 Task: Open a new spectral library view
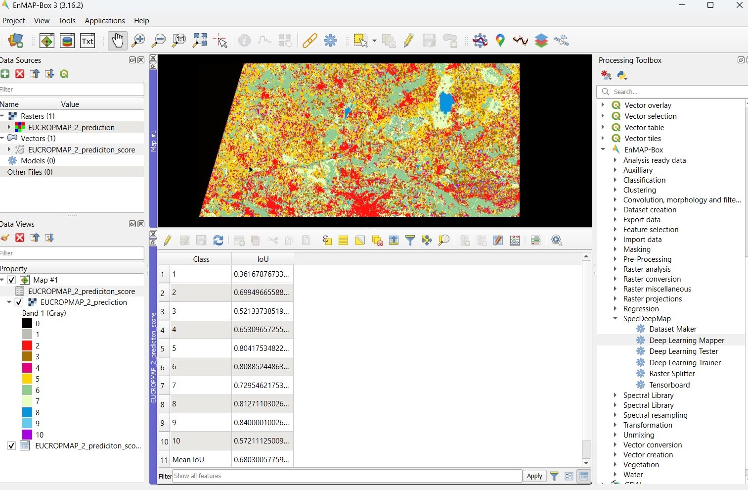(67, 41)
